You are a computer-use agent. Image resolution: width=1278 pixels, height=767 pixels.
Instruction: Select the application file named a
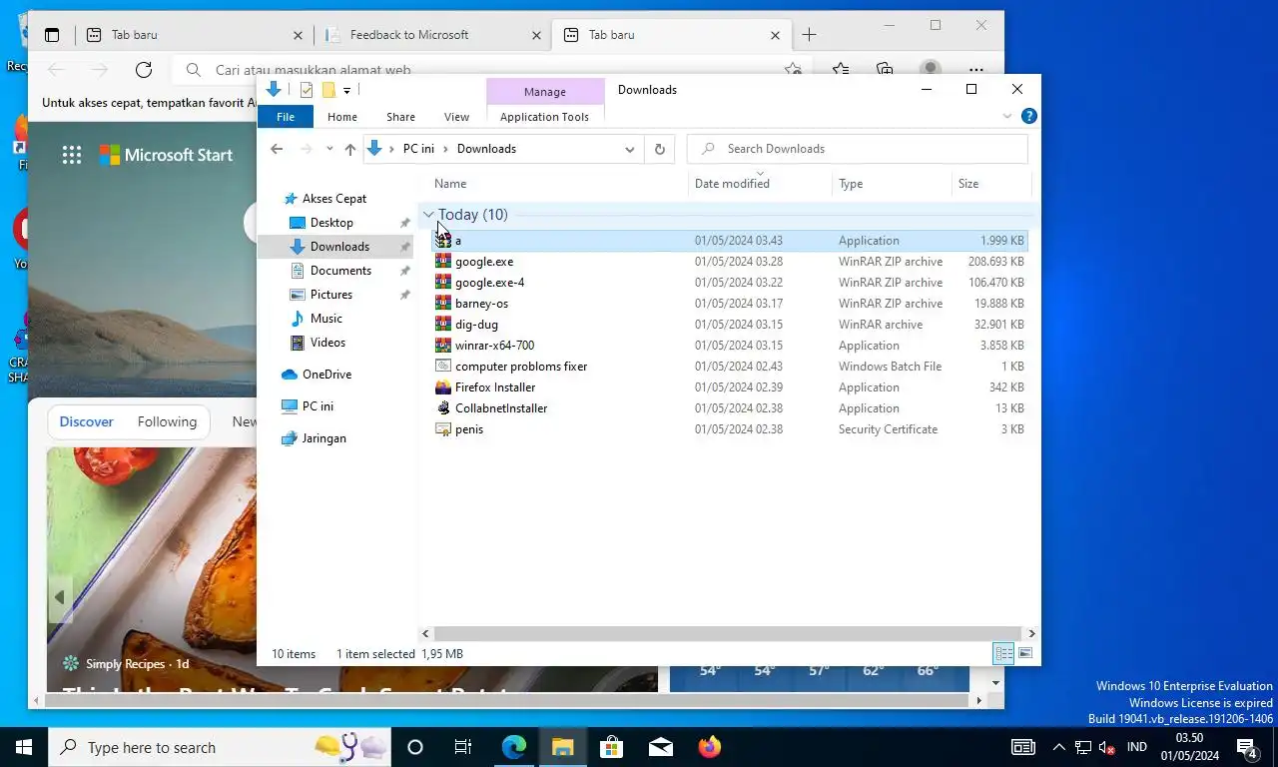pos(730,241)
